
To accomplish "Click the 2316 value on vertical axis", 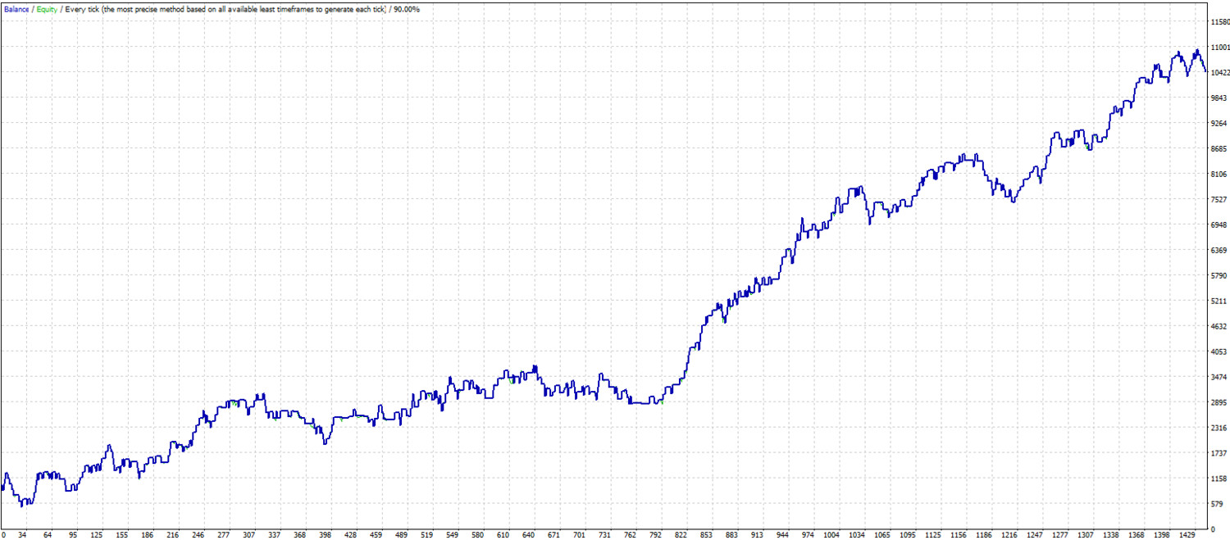I will (x=1218, y=428).
